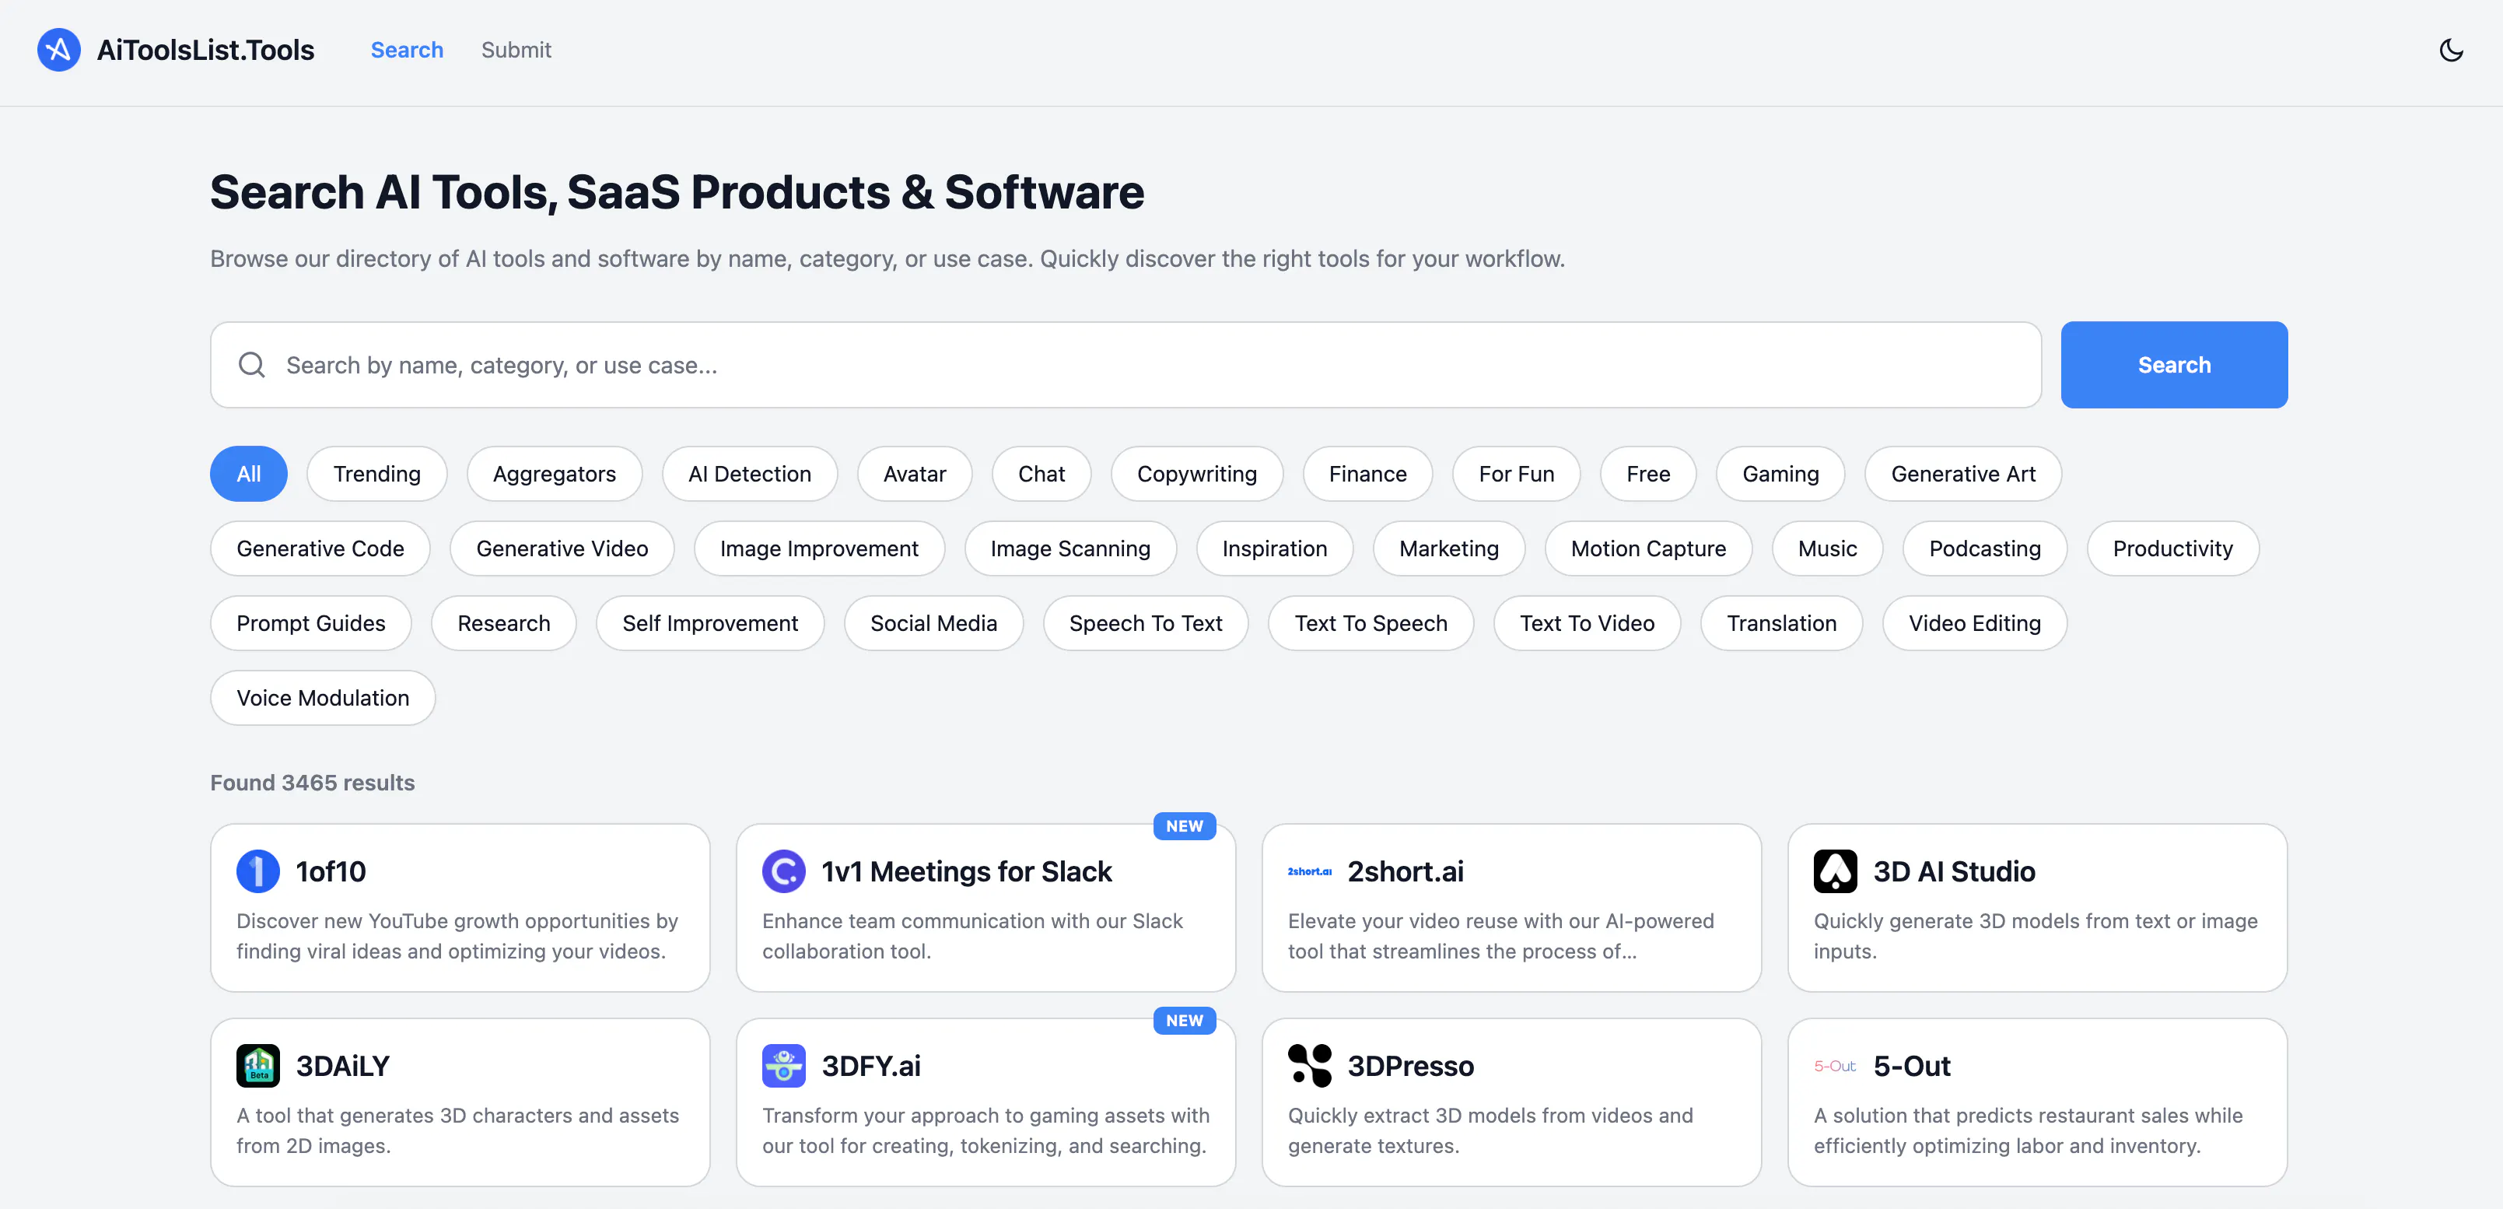This screenshot has width=2503, height=1209.
Task: Filter by Image Improvement
Action: 818,548
